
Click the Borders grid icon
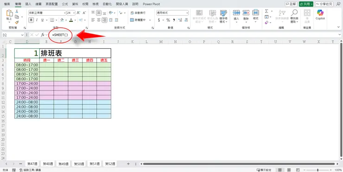pyautogui.click(x=52, y=20)
